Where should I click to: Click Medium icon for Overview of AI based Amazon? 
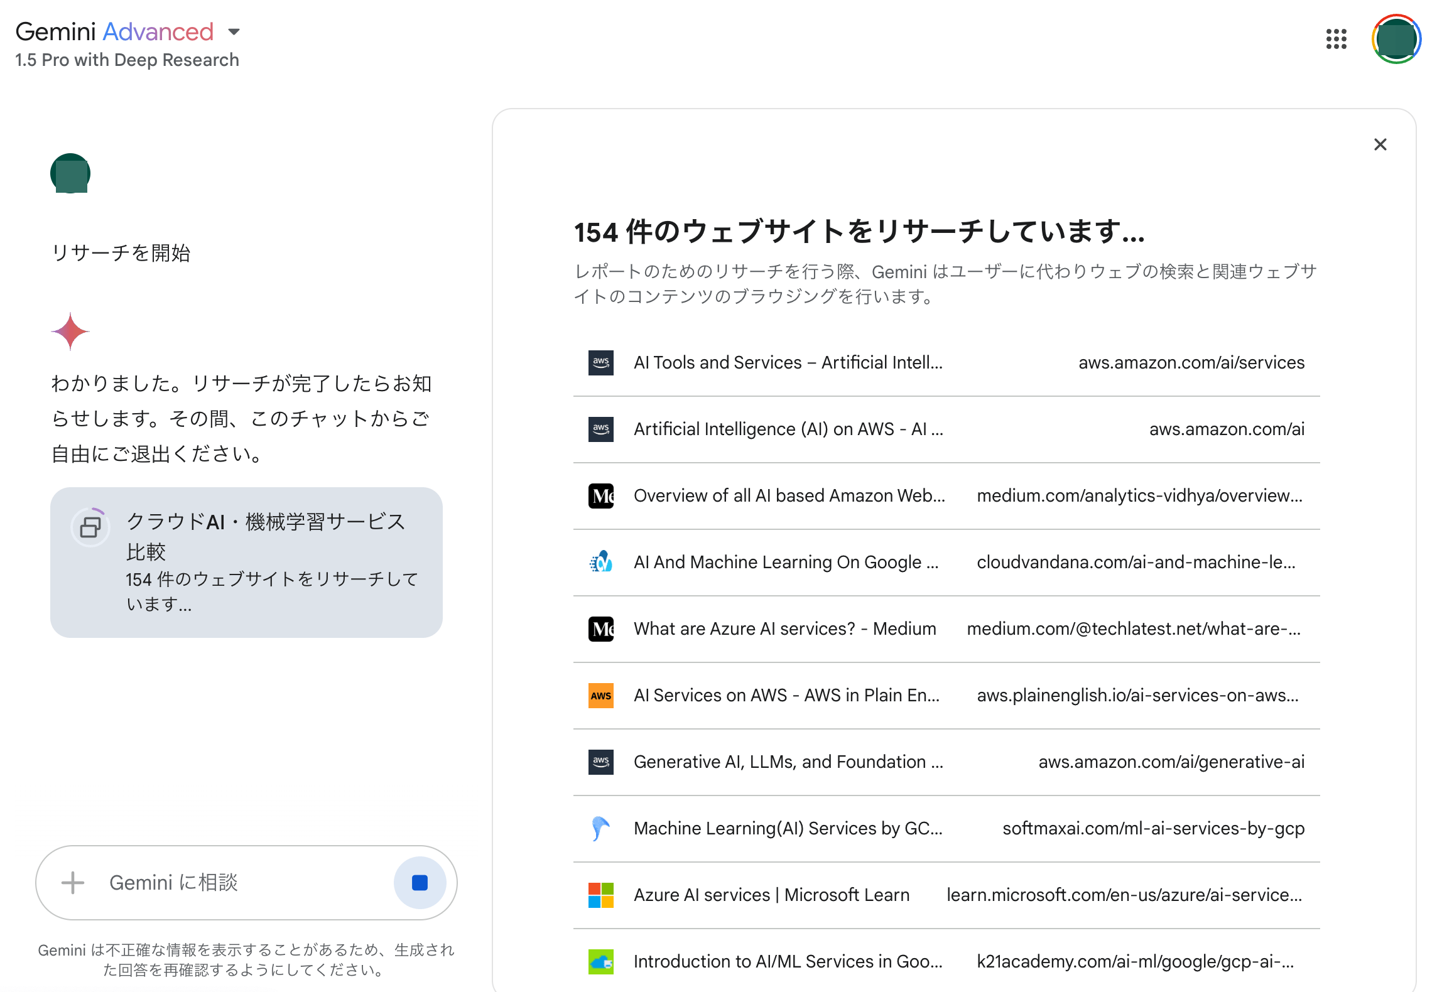point(600,496)
